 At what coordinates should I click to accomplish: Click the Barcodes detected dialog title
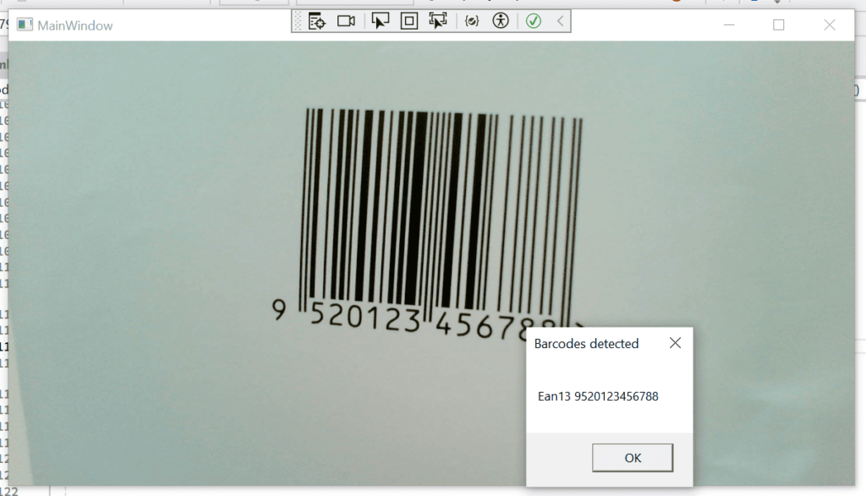(585, 343)
